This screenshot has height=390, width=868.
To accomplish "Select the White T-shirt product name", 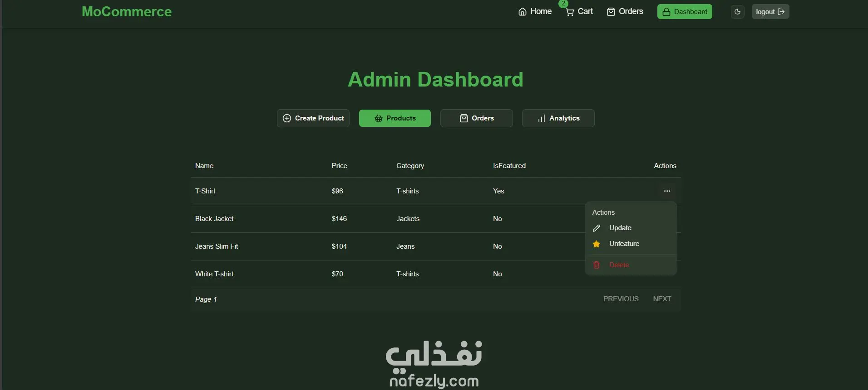I will tap(214, 274).
